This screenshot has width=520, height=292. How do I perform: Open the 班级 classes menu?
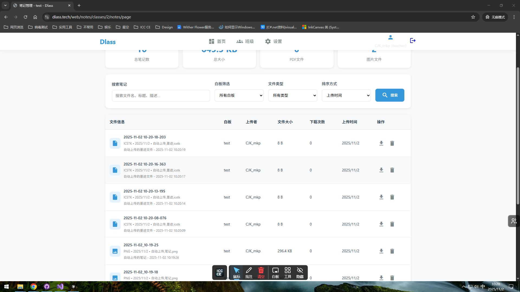[x=245, y=41]
